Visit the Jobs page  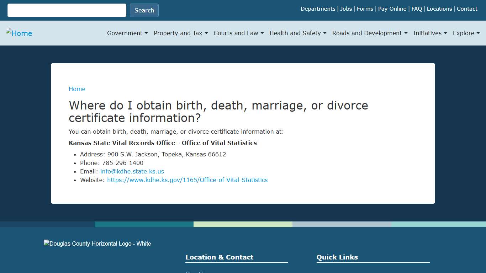[x=346, y=9]
